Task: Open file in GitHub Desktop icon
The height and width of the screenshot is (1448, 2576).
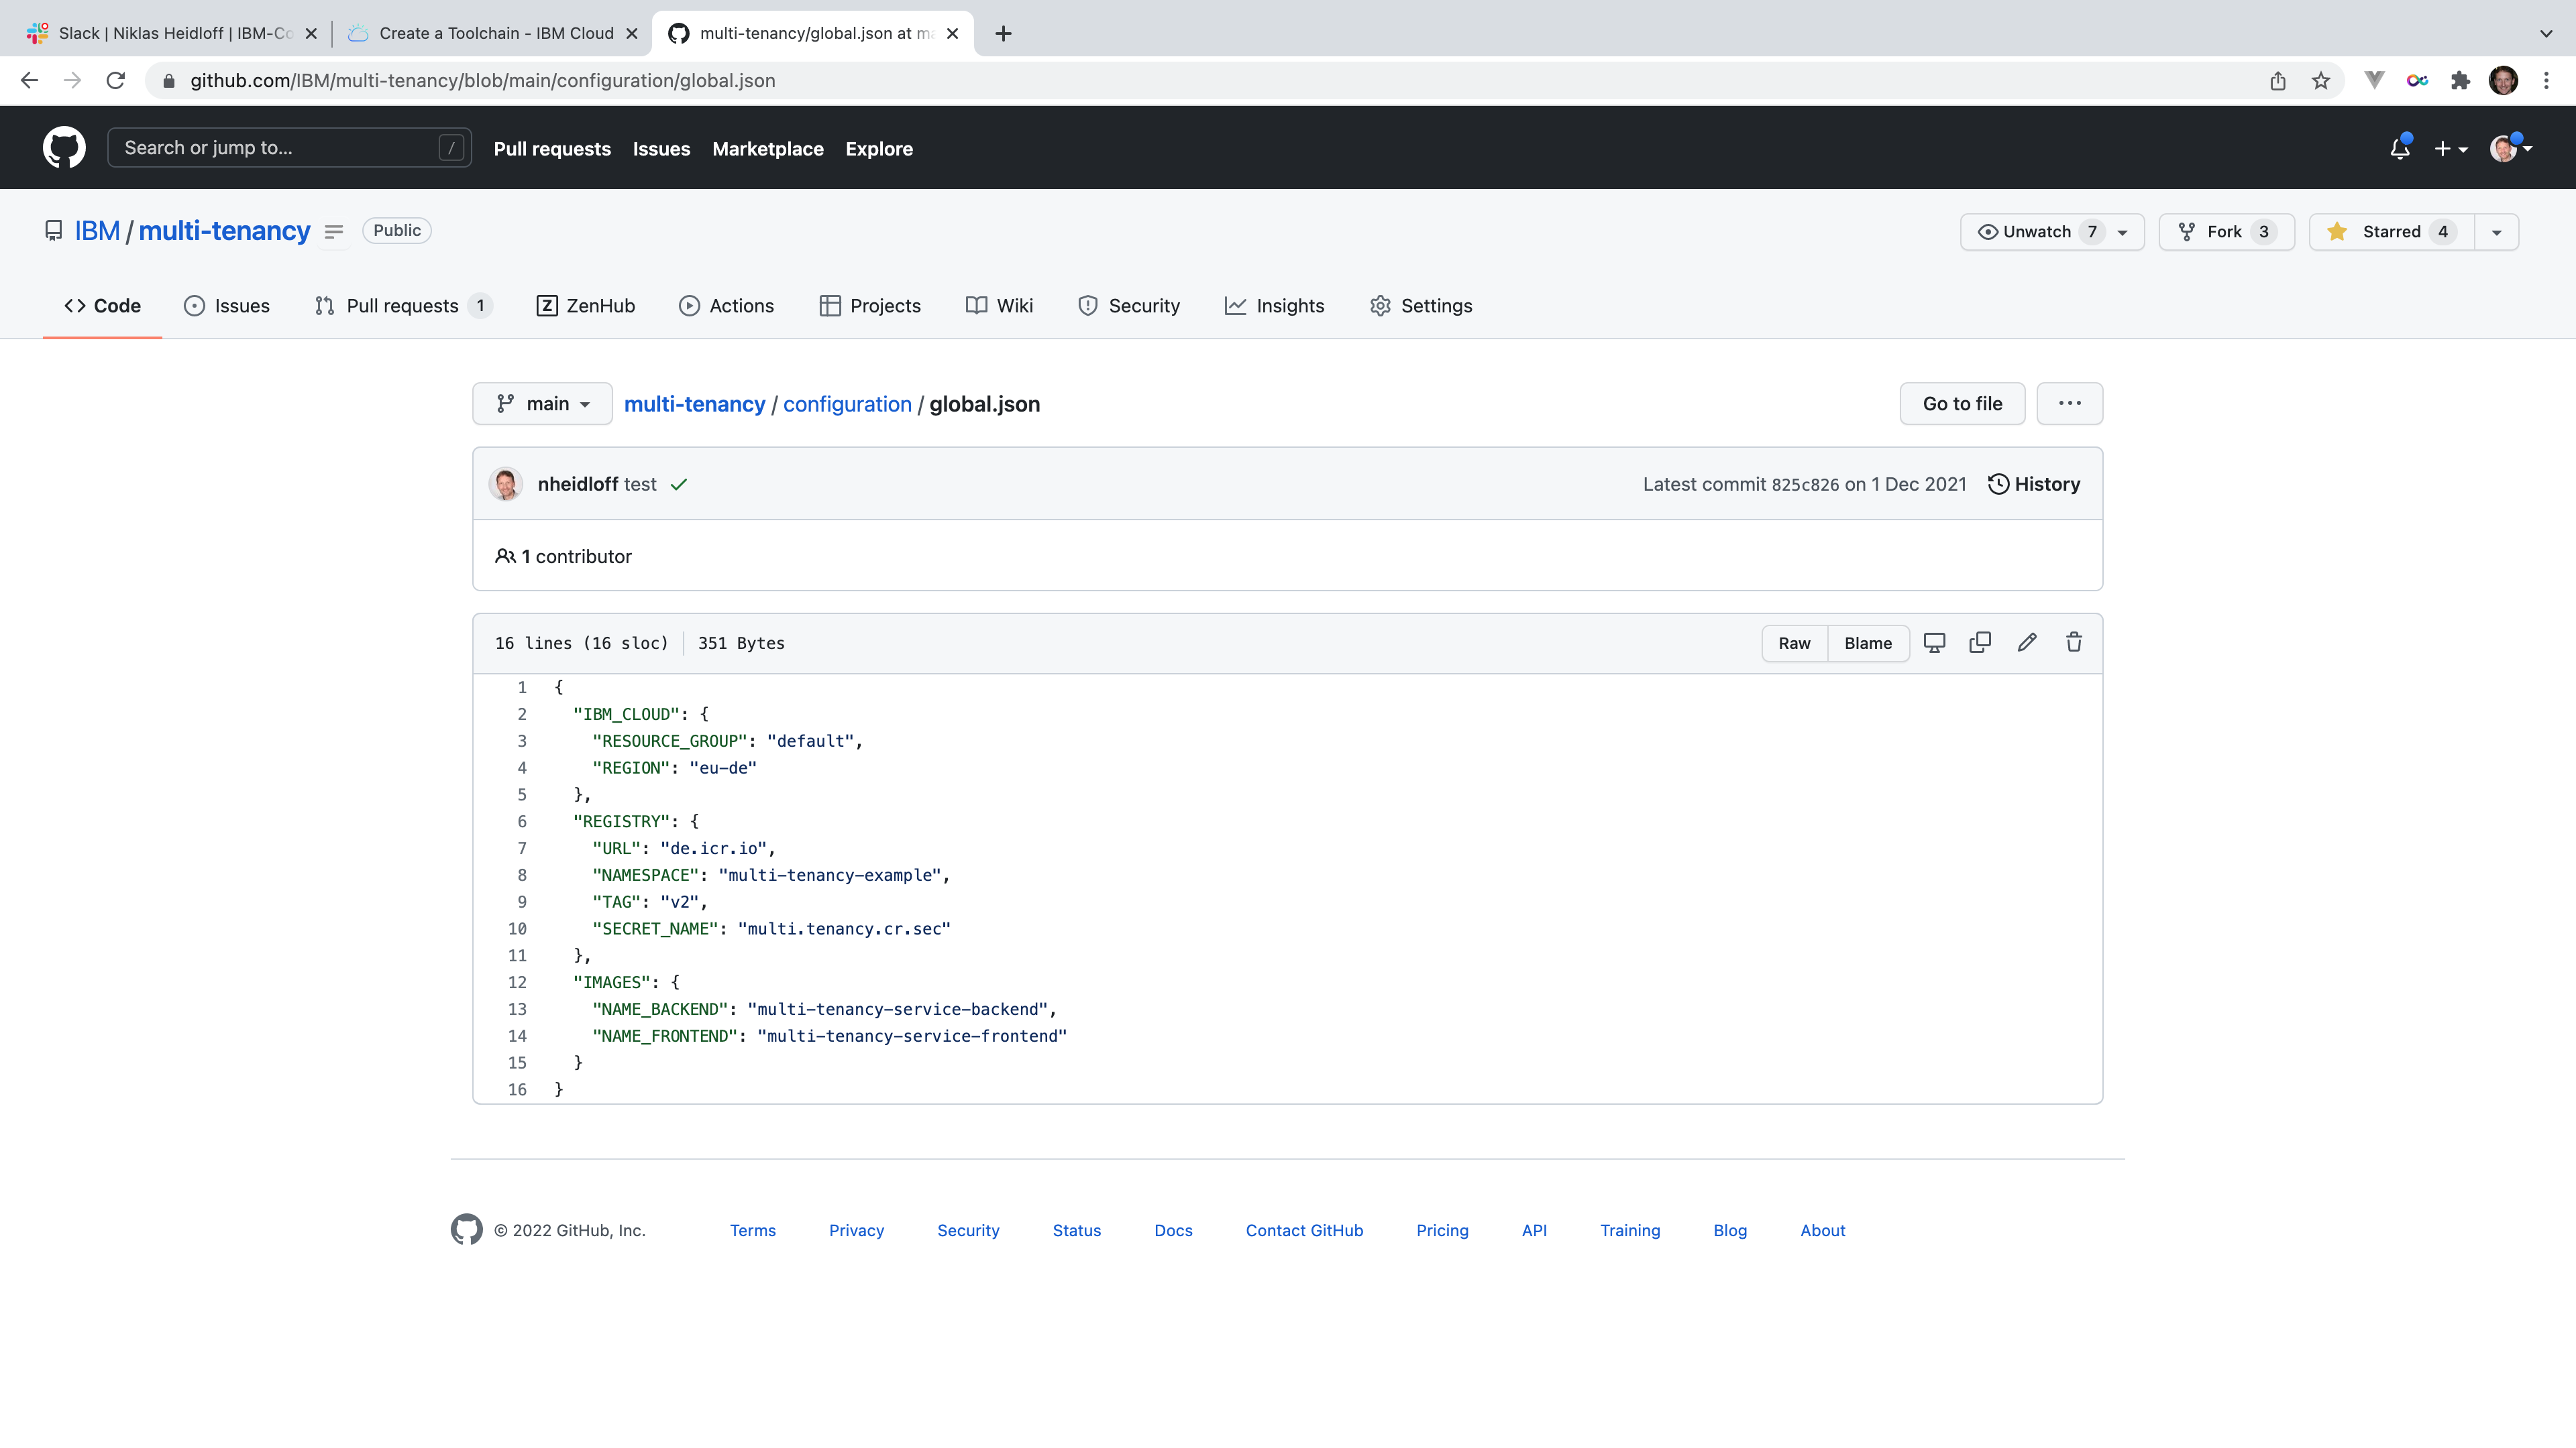Action: [1934, 643]
